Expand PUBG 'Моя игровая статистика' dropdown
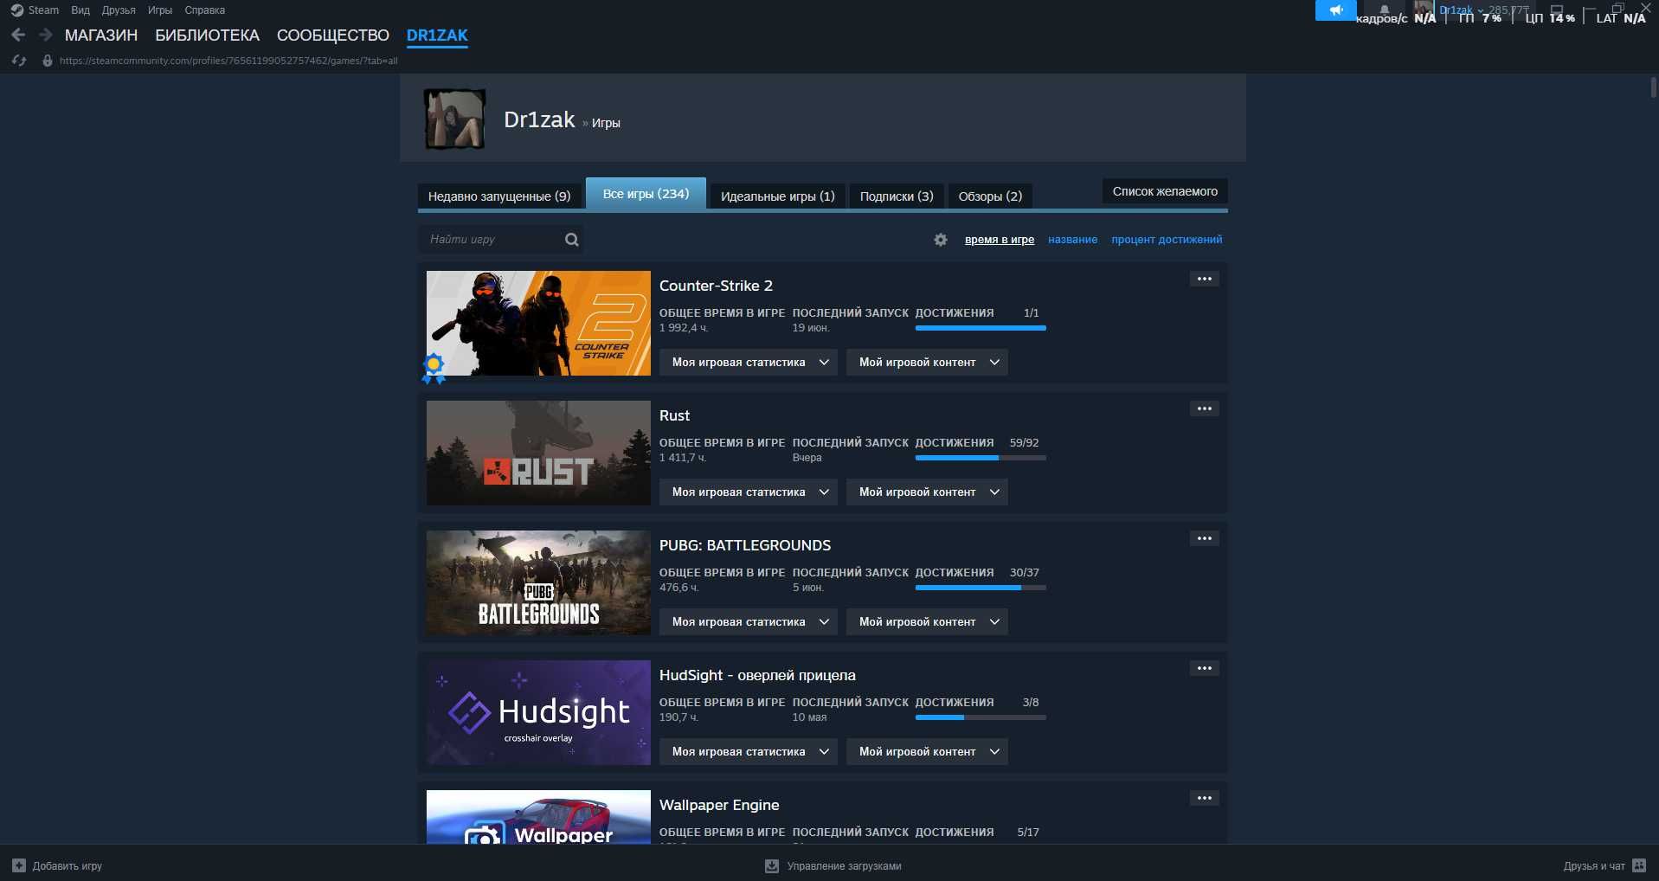The height and width of the screenshot is (881, 1659). pyautogui.click(x=749, y=622)
